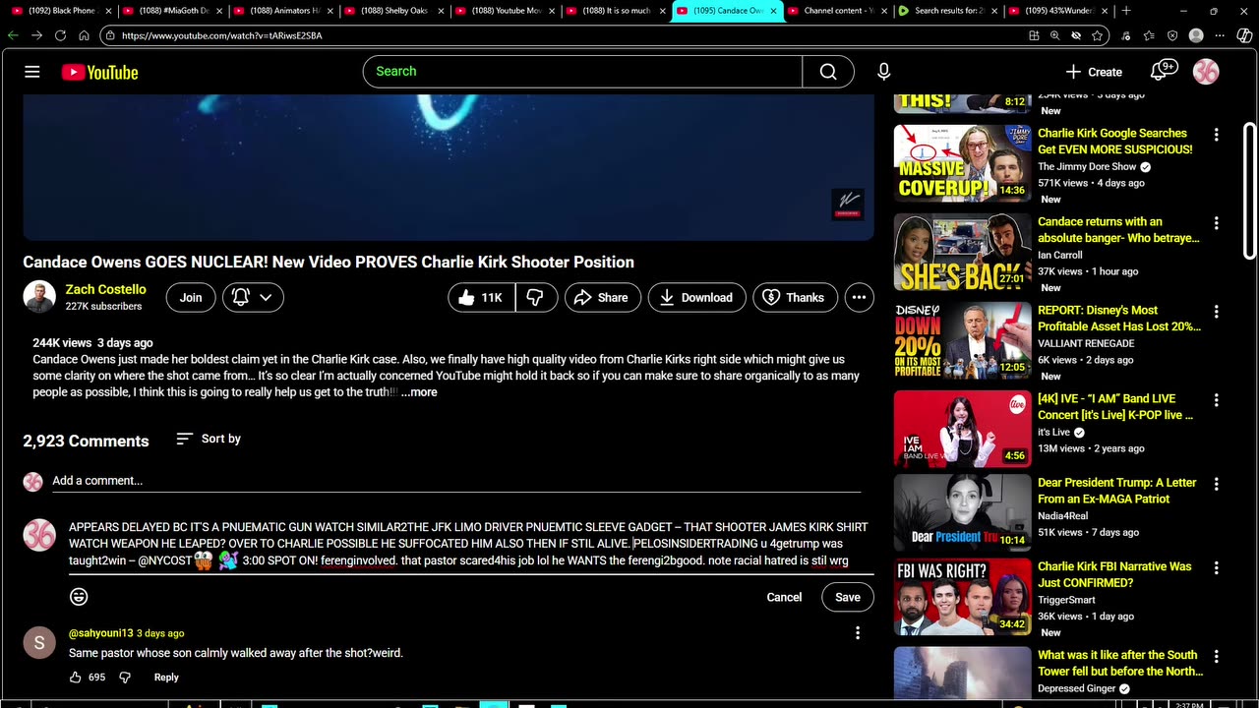Go forward in the browser
Viewport: 1259px width, 708px height.
click(36, 35)
